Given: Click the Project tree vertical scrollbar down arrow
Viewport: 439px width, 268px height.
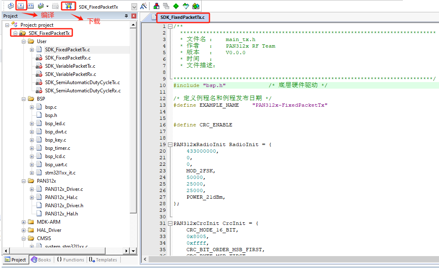Looking at the screenshot, I should (133, 251).
